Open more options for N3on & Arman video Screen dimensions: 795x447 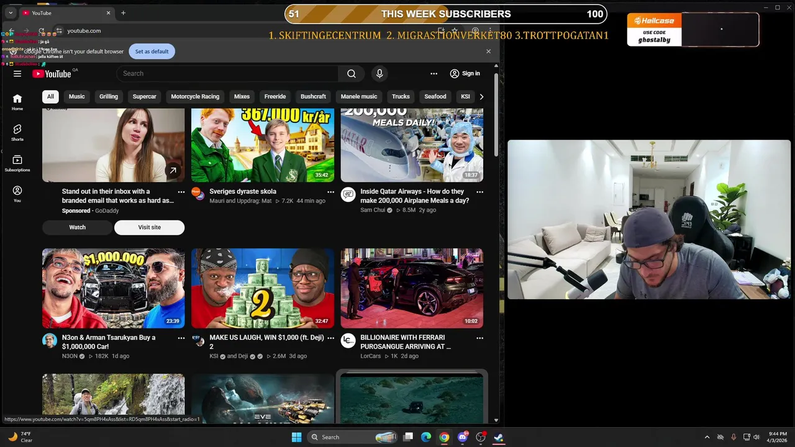click(x=181, y=338)
